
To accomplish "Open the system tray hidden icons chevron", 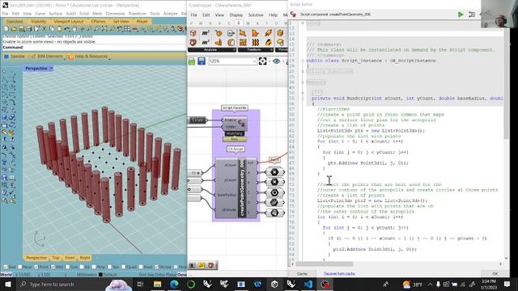I will point(430,284).
